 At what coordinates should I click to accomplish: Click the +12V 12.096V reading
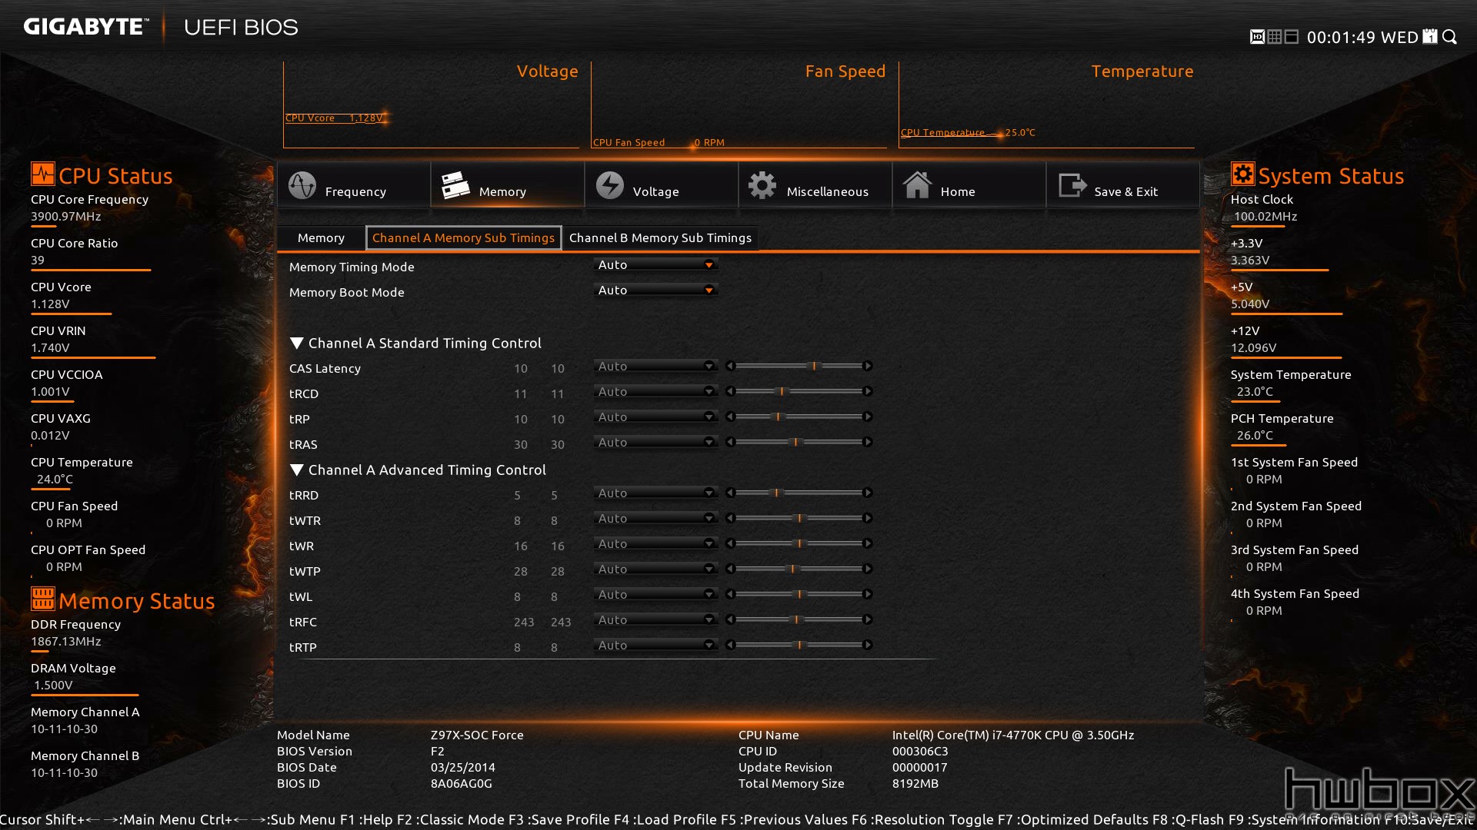(x=1253, y=347)
